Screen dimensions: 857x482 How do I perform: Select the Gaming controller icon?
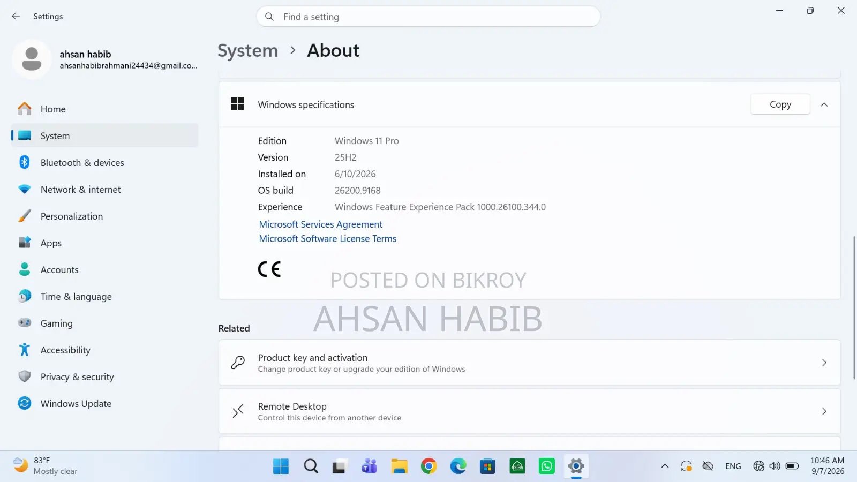25,323
